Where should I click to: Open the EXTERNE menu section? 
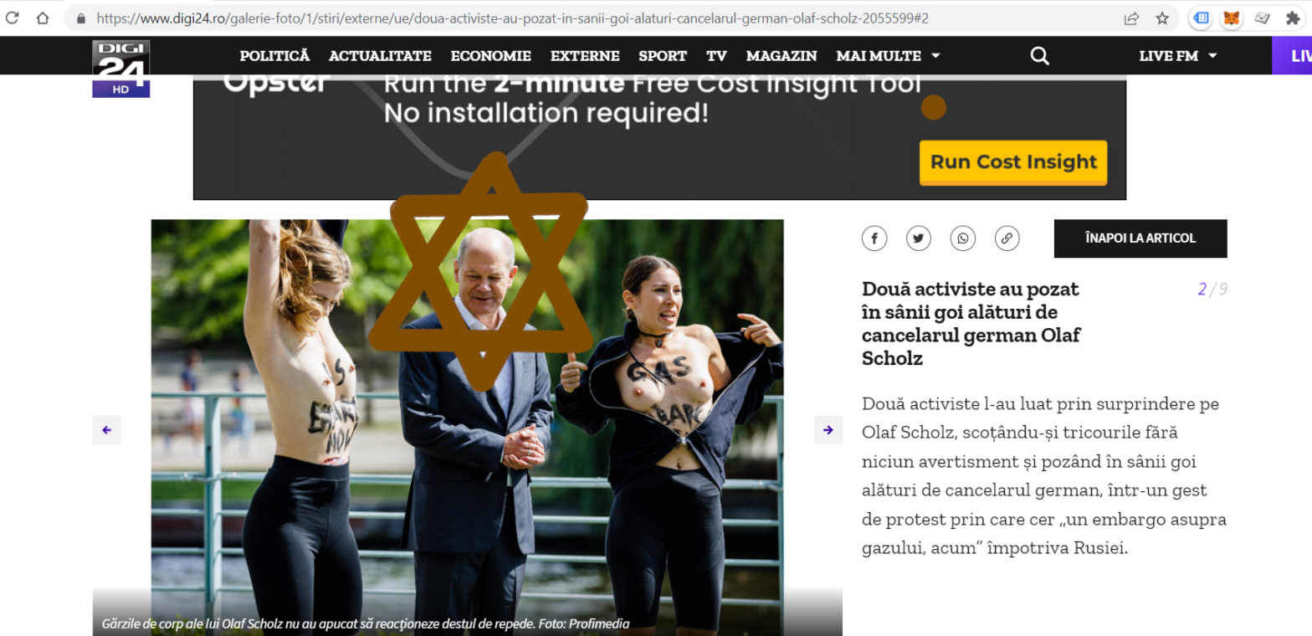pyautogui.click(x=585, y=56)
